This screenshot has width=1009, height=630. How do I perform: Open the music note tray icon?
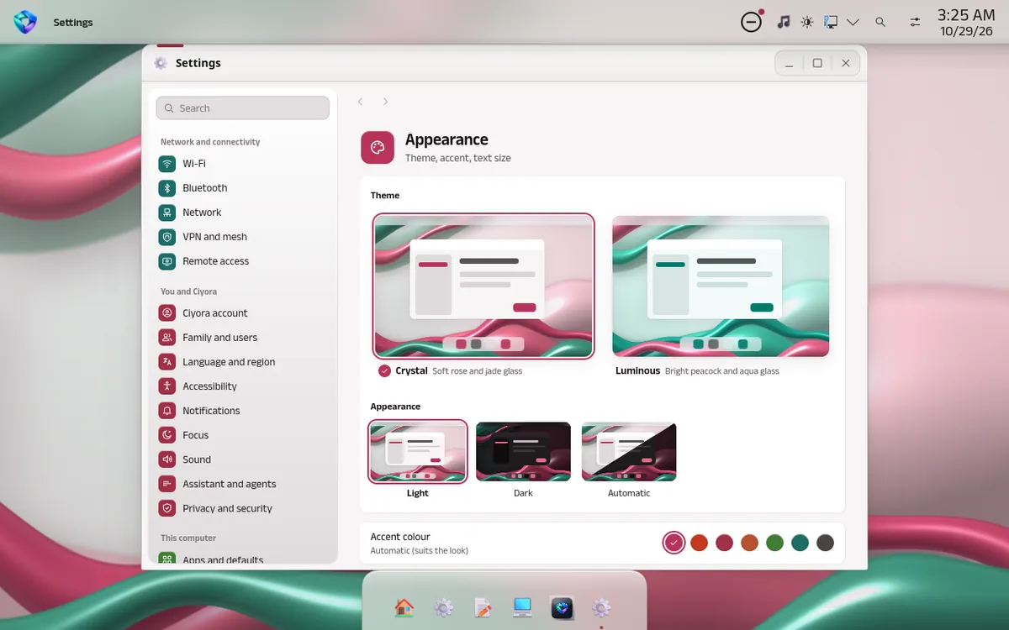(x=784, y=22)
